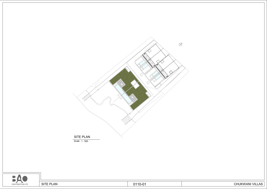The image size is (267, 189).
Task: Select the uppermost small blue villa pool
Action: click(x=142, y=62)
